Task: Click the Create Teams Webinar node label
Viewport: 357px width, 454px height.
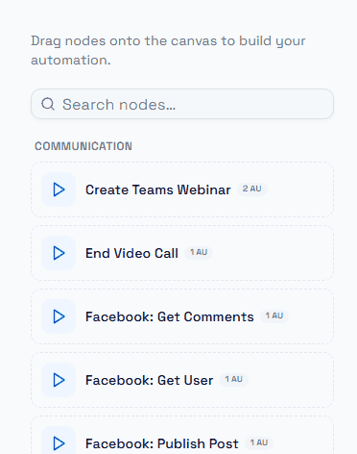Action: 158,189
